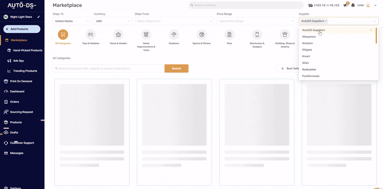The width and height of the screenshot is (383, 189).
Task: Click the NL store avatar badge
Action: click(6, 17)
